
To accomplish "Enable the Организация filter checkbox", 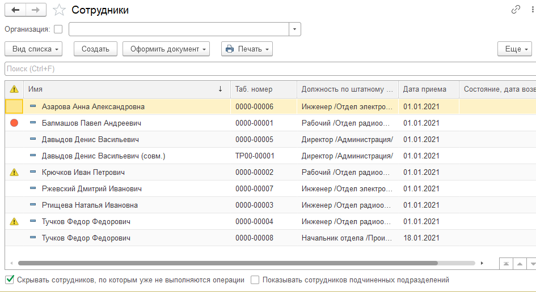I will [58, 29].
